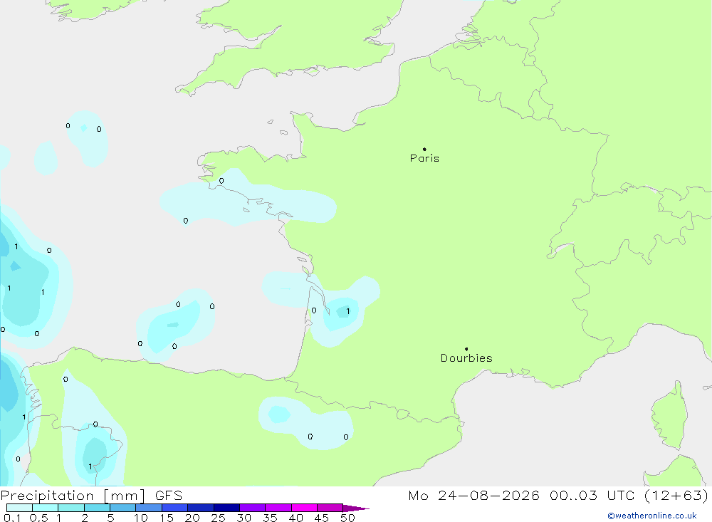Image resolution: width=712 pixels, height=522 pixels.
Task: Click the '(12+63)' forecast run text
Action: click(676, 496)
